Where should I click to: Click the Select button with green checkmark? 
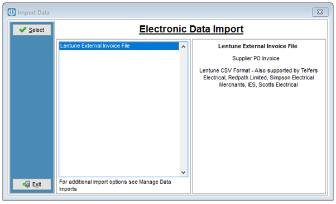[x=32, y=30]
